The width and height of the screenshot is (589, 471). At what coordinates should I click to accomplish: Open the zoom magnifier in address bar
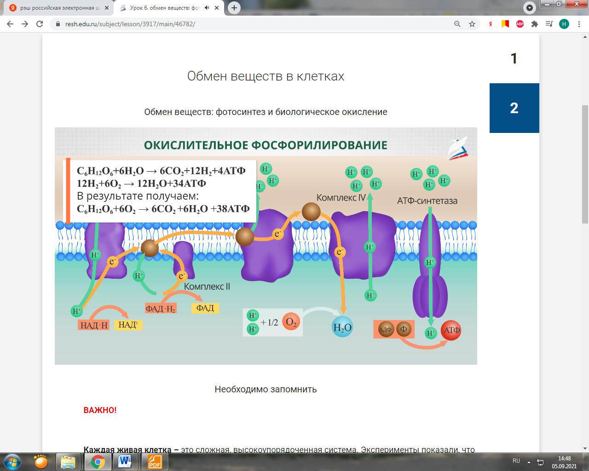[x=457, y=24]
